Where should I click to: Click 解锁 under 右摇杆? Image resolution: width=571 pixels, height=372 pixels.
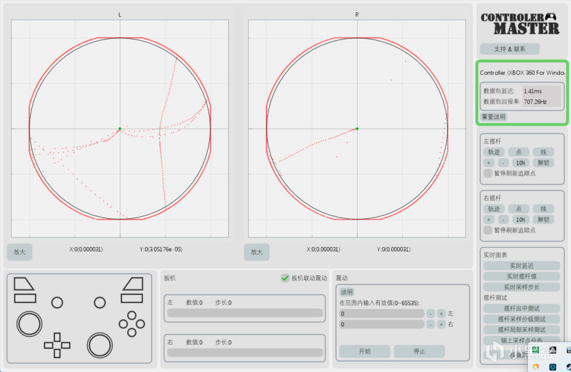[543, 220]
